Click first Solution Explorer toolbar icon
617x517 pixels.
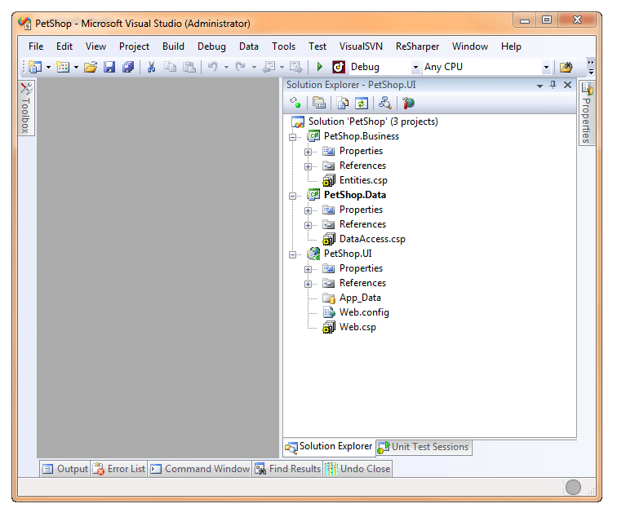click(295, 104)
